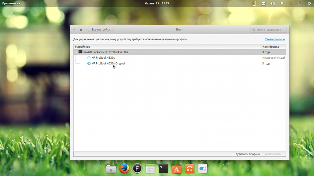Open the calendar app in dock
Screen dimensions: 314x176
click(150, 169)
